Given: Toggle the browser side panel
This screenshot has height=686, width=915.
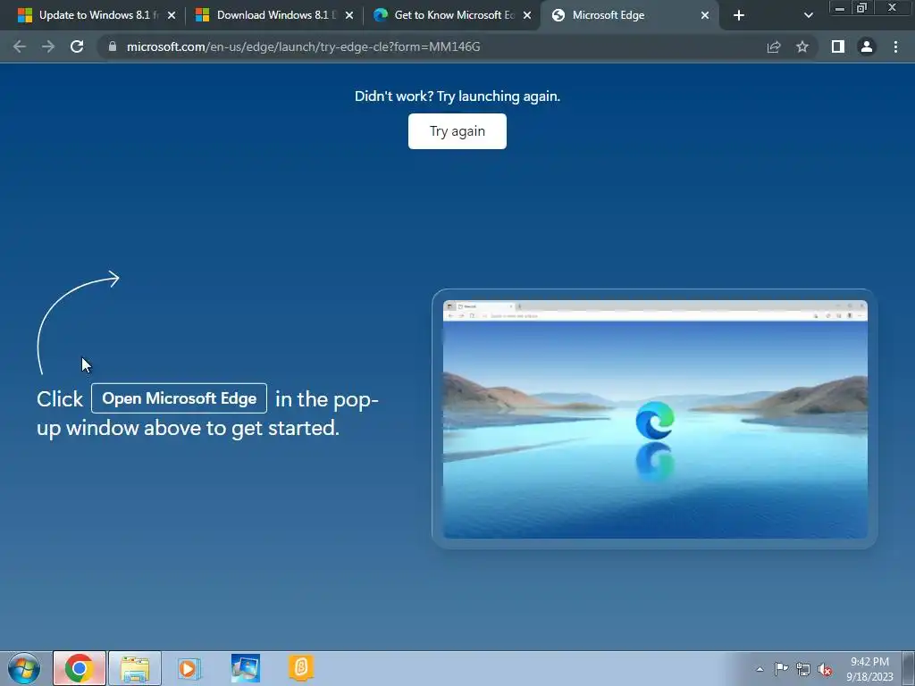Looking at the screenshot, I should pyautogui.click(x=838, y=46).
